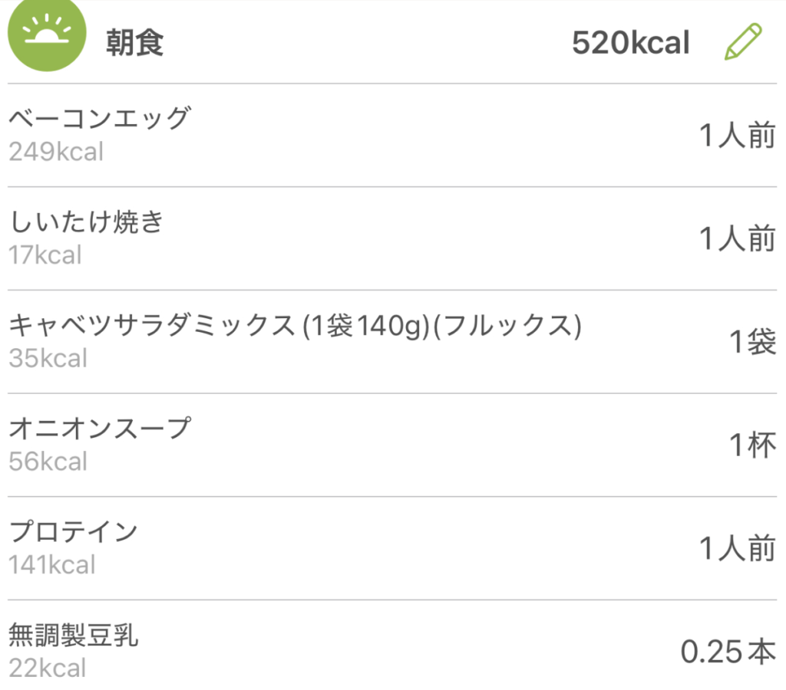Image resolution: width=786 pixels, height=690 pixels.
Task: Open the キャベツサラダミックス entry
Action: coord(295,327)
